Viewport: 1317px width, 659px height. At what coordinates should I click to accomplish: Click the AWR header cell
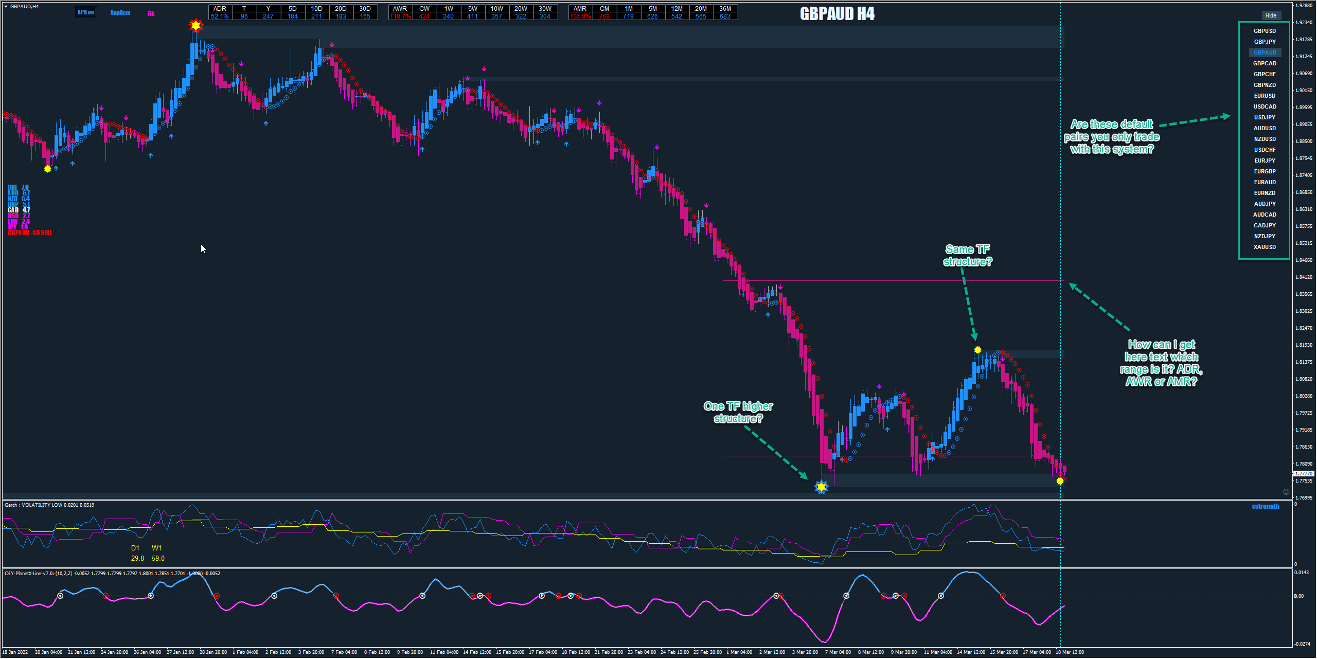400,9
